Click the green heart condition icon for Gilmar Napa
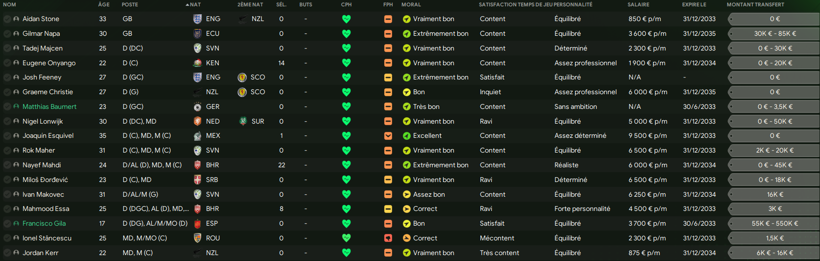The image size is (820, 261). click(x=346, y=34)
